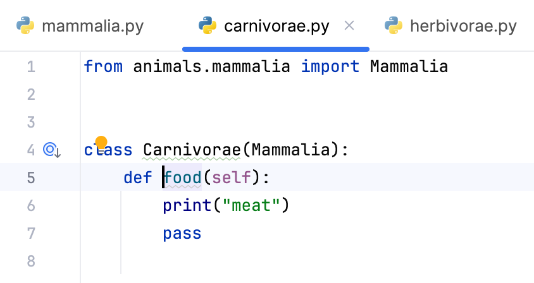Click line number 1 in the gutter
The image size is (534, 283).
[32, 66]
